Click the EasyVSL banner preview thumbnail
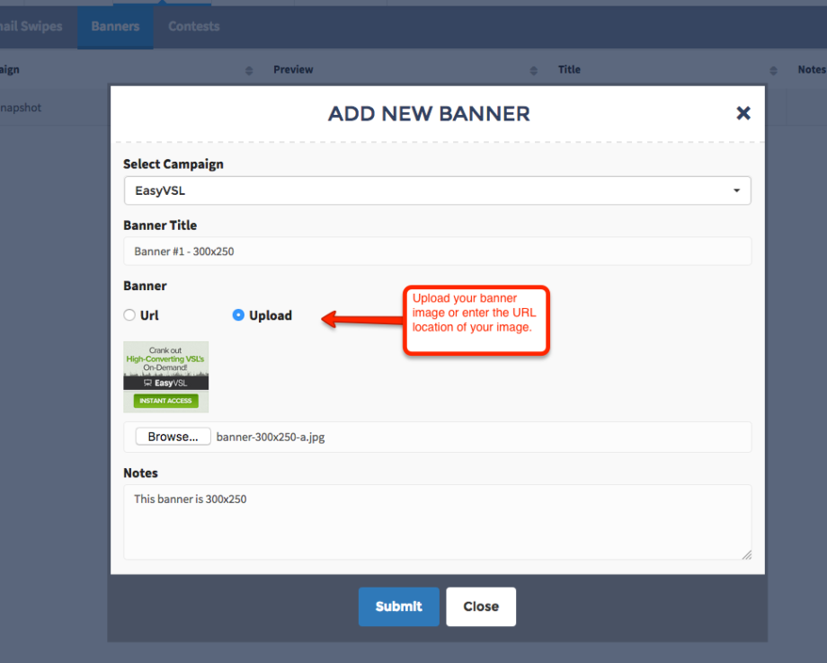 click(165, 376)
